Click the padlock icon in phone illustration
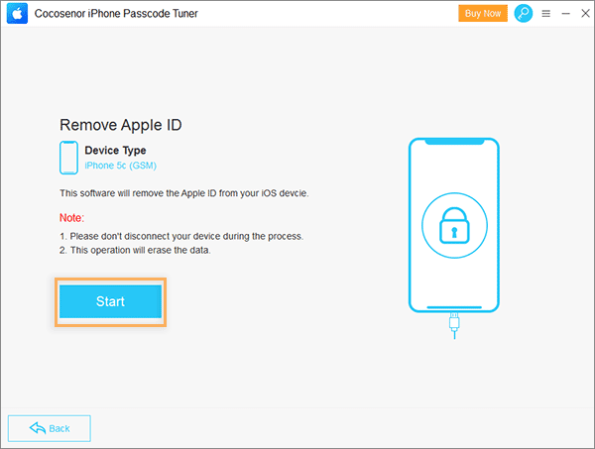The image size is (595, 449). click(x=454, y=225)
